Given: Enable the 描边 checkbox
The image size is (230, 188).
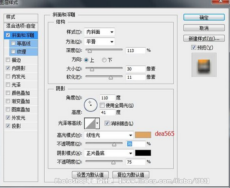Looking at the screenshot, I should (x=8, y=60).
